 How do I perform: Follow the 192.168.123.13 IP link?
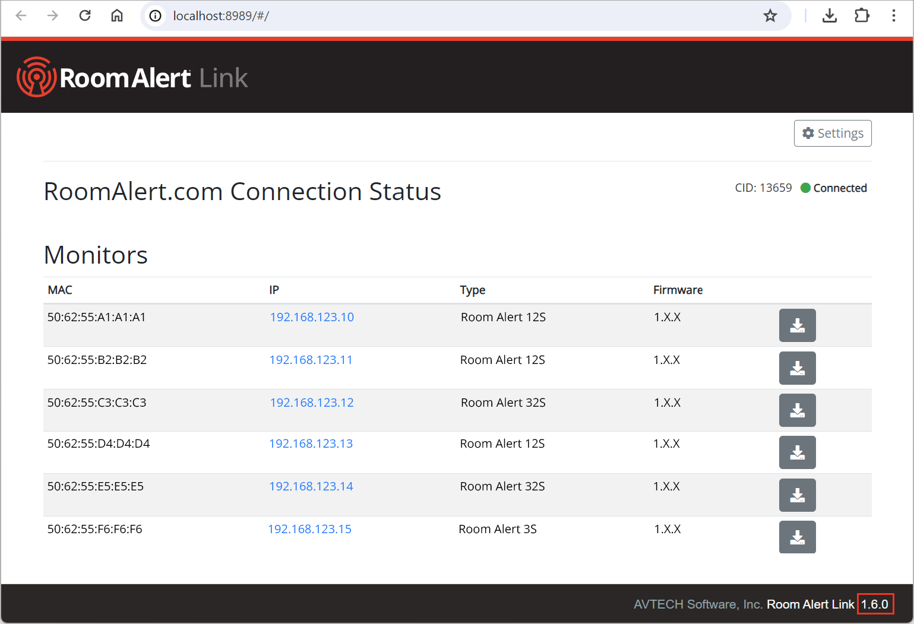pyautogui.click(x=311, y=444)
